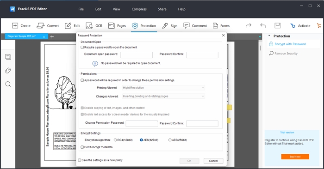The image size is (324, 169).
Task: Open the Pages tool
Action: (117, 25)
